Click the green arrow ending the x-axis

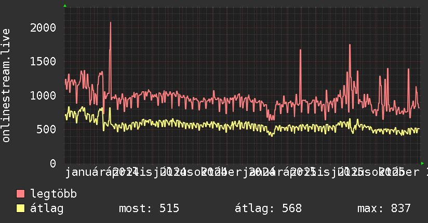click(x=422, y=163)
